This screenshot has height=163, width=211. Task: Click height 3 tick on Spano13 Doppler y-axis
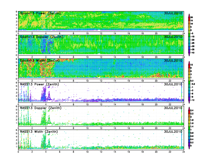point(17,45)
